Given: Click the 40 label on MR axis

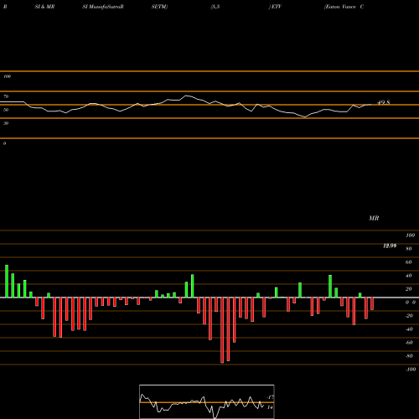Looking at the screenshot, I should [x=409, y=276].
